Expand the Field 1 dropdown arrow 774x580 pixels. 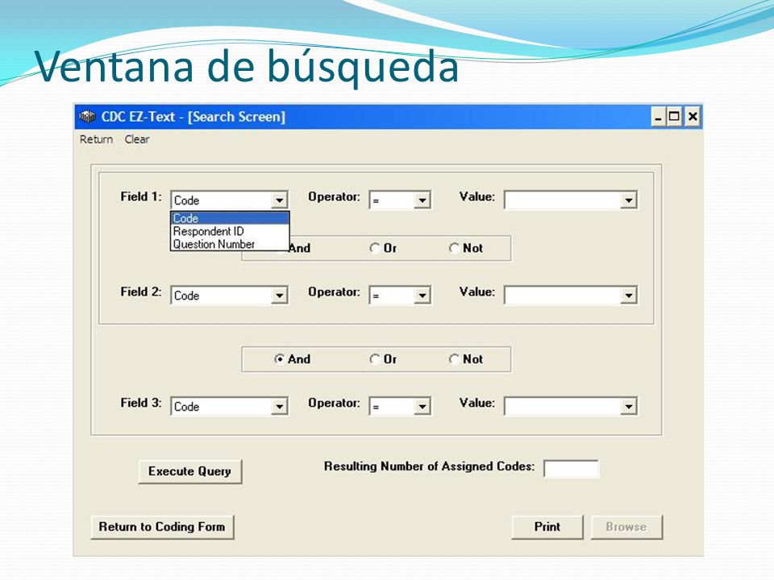coord(280,201)
